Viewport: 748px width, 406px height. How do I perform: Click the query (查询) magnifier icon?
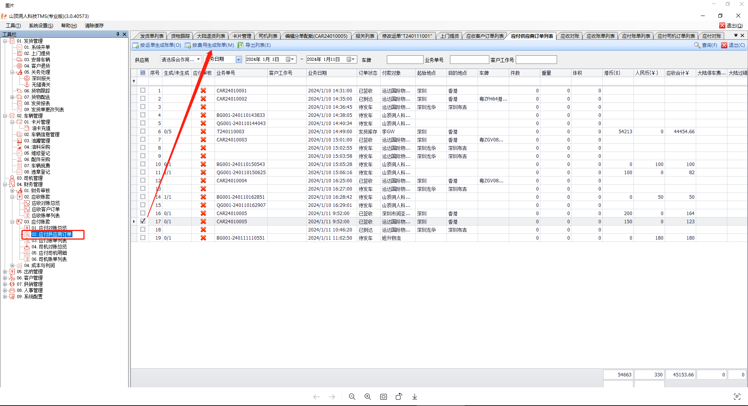point(697,45)
